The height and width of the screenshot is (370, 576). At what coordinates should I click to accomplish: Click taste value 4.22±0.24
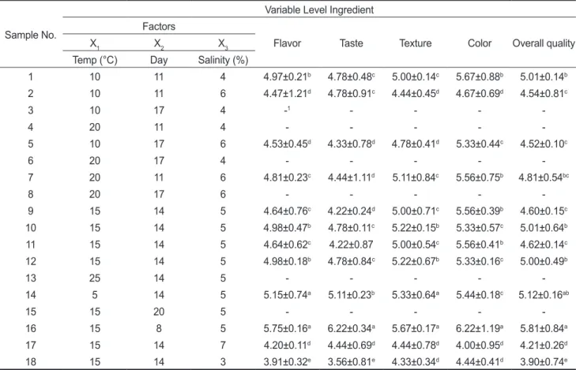pos(351,211)
